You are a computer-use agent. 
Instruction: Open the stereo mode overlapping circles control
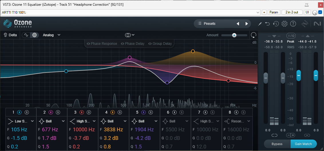click(x=130, y=35)
